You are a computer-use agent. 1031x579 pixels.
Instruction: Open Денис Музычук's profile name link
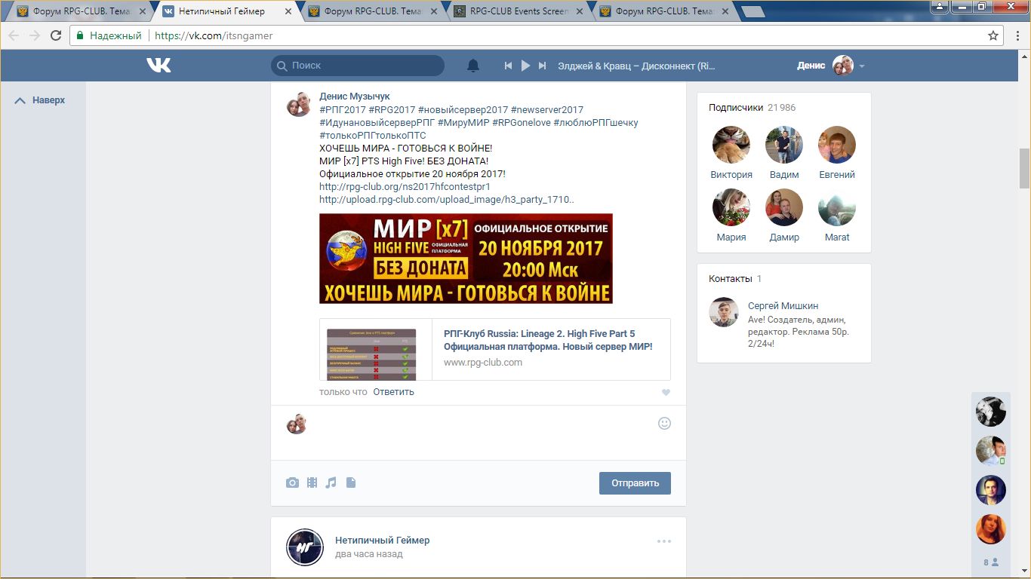point(355,96)
